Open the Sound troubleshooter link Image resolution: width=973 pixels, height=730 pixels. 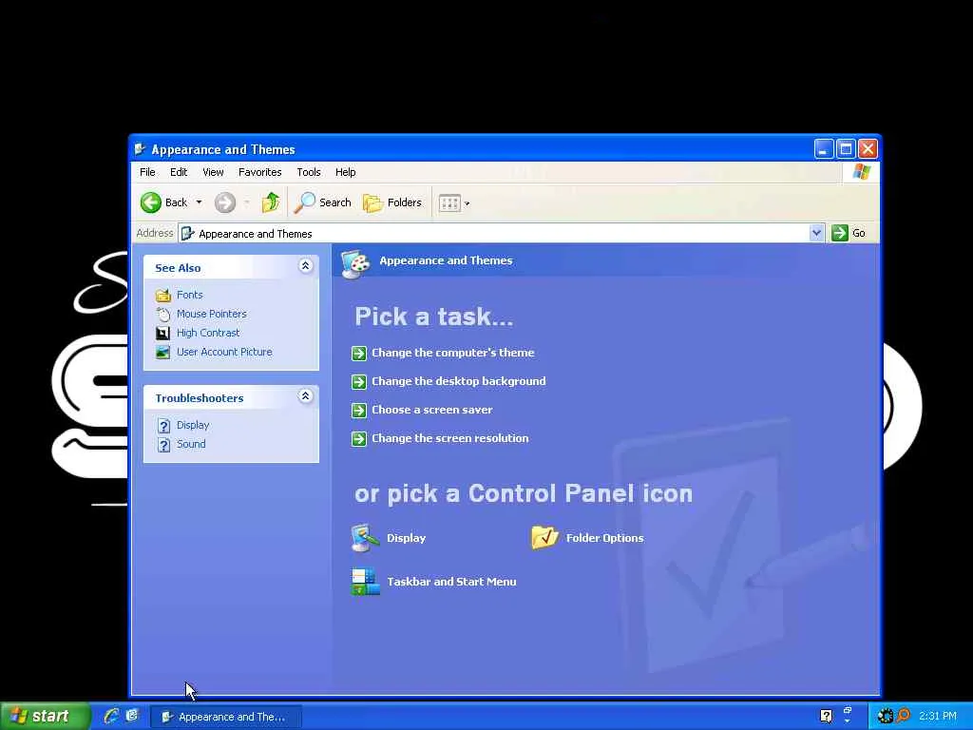coord(191,444)
